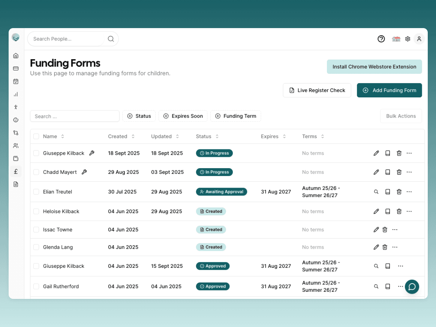Open the help question mark icon
Image resolution: width=436 pixels, height=327 pixels.
pos(381,39)
